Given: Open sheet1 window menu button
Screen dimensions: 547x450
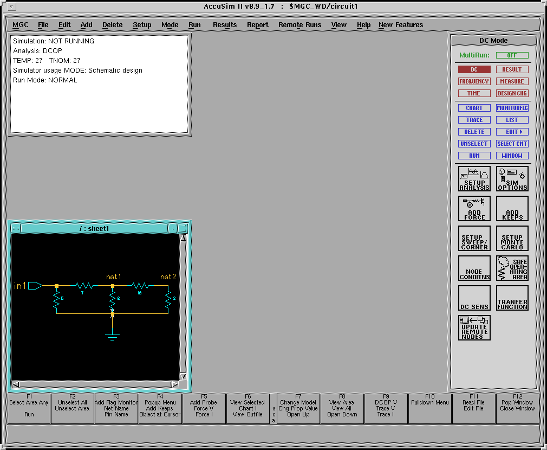Looking at the screenshot, I should coord(16,229).
